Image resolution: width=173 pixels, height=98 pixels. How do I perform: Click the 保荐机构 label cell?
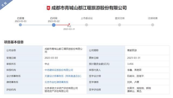click(x=23, y=70)
